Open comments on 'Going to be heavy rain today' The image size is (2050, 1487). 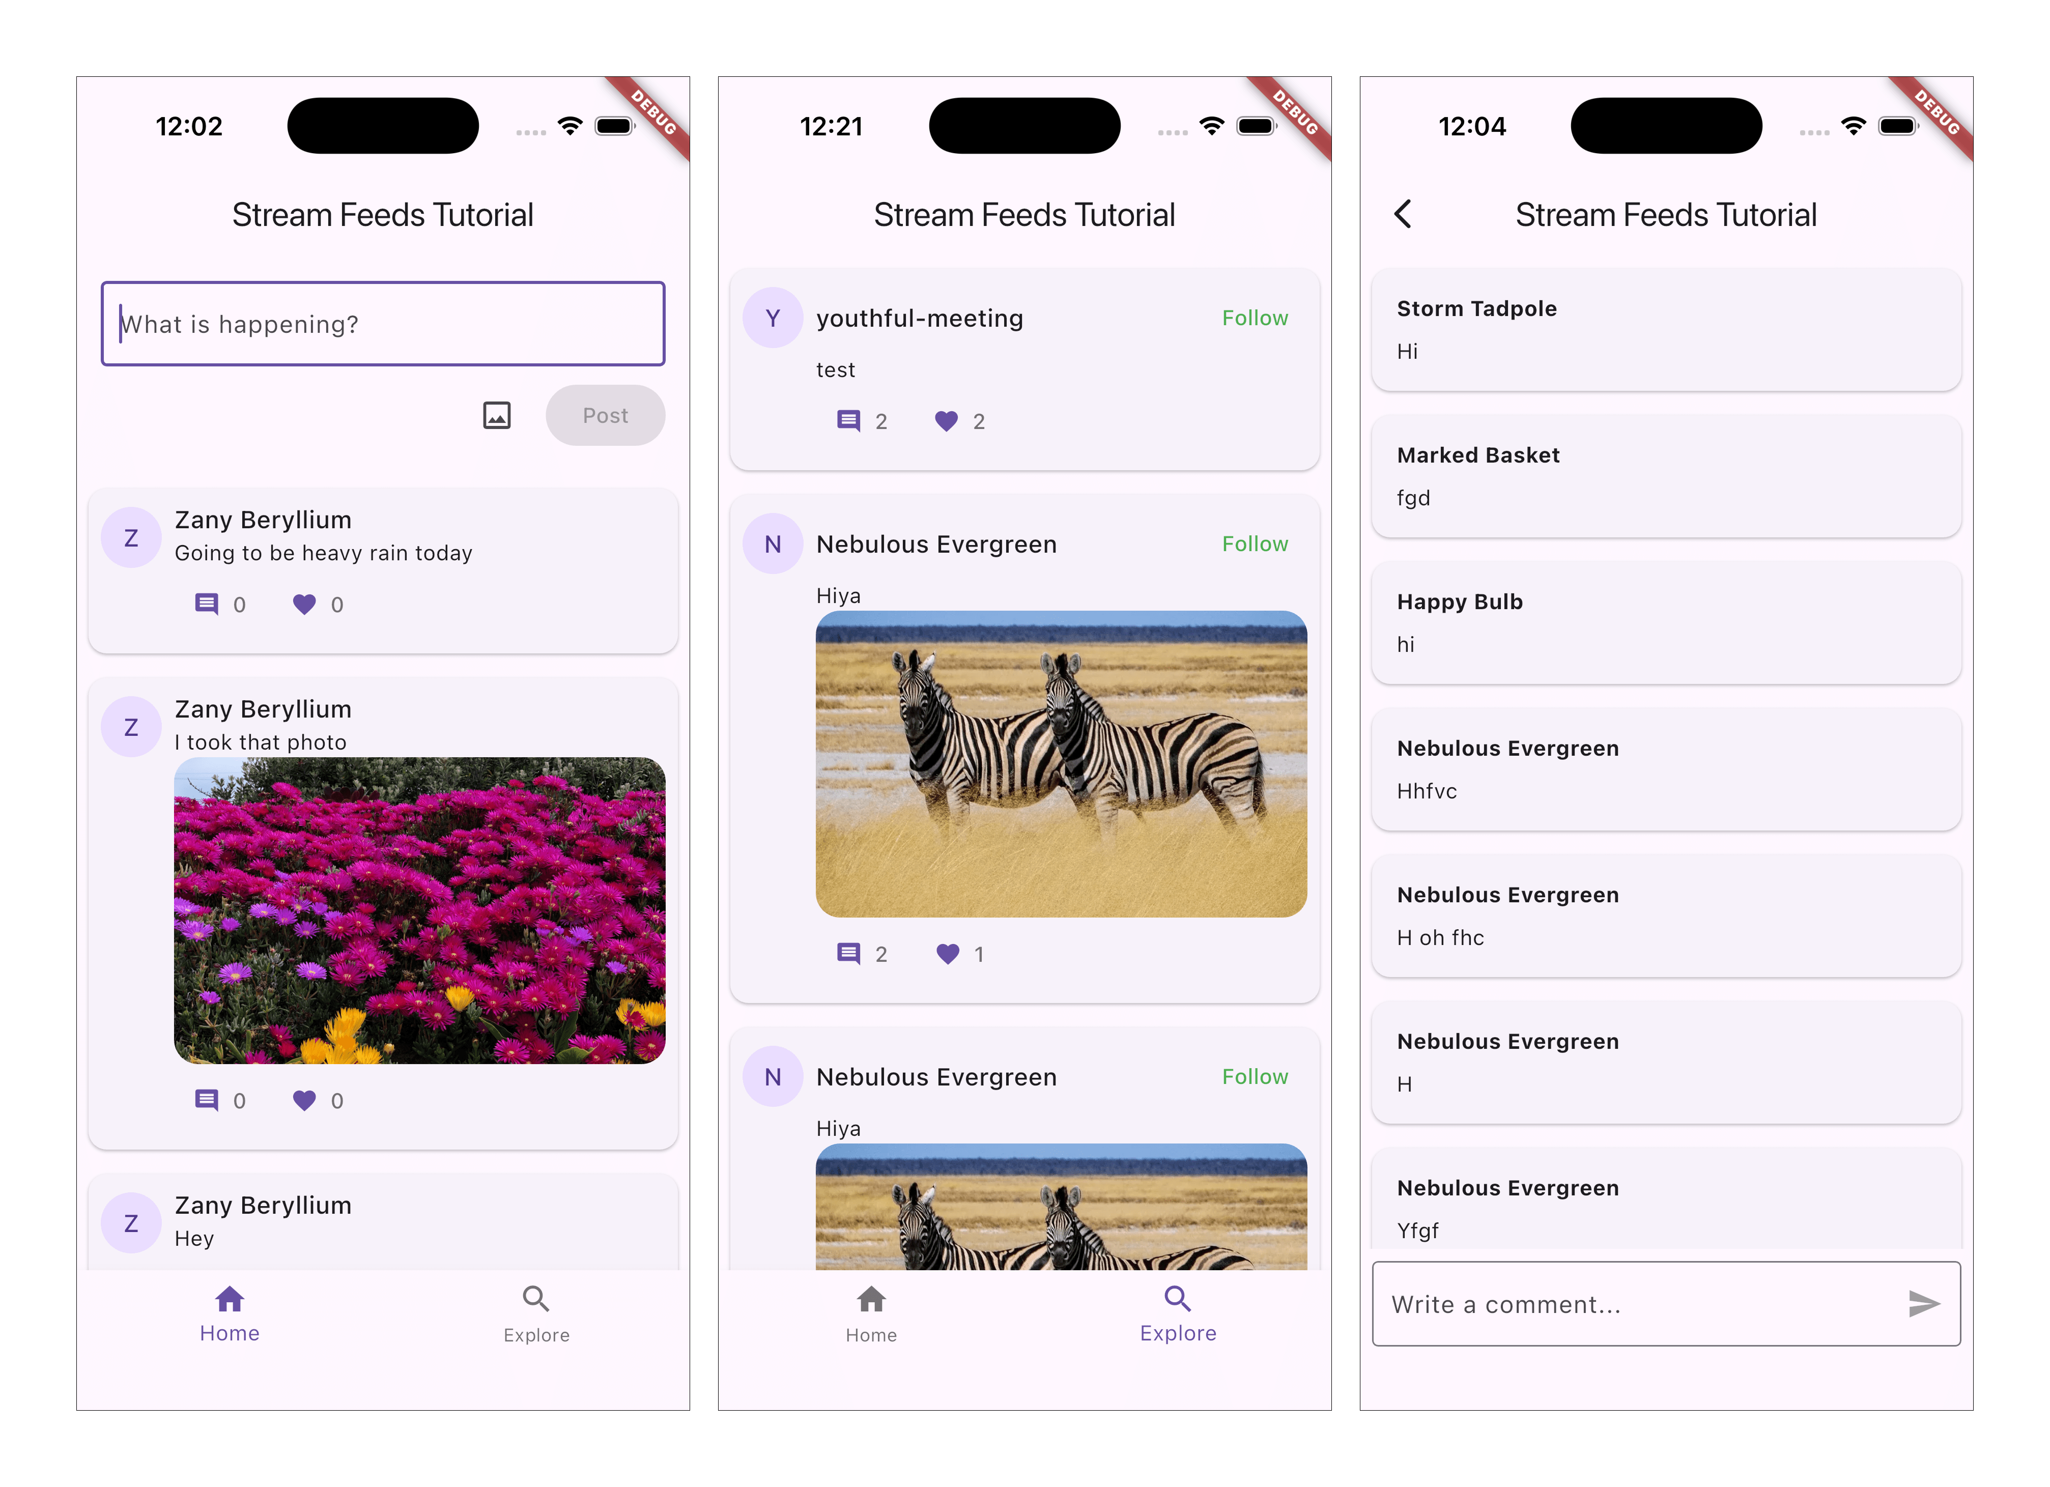[x=207, y=604]
